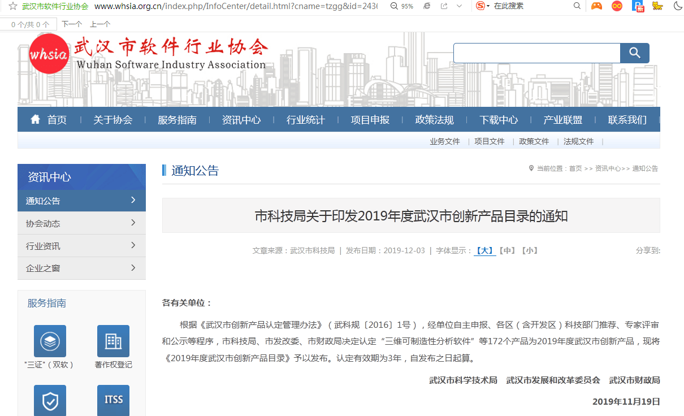The width and height of the screenshot is (684, 416).
Task: Click the article title 市科技局关于印发2019年度武汉市创新产品目录的通知
Action: pos(411,216)
